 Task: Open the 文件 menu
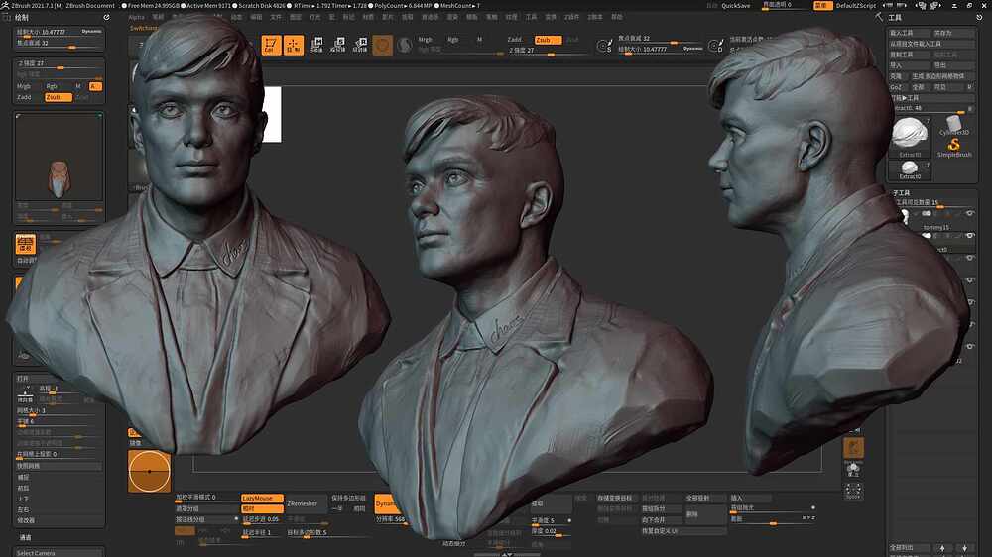click(275, 17)
